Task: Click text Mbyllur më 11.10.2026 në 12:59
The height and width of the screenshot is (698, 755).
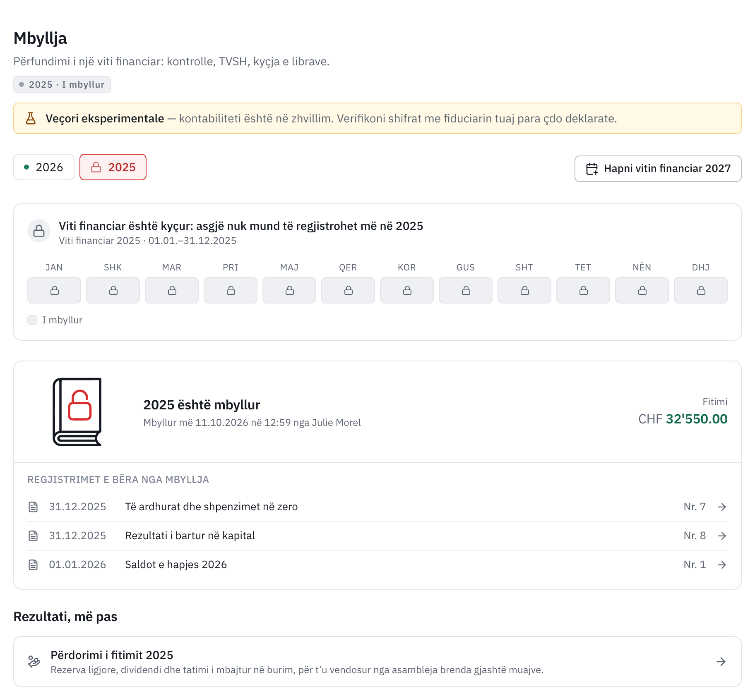Action: 217,423
